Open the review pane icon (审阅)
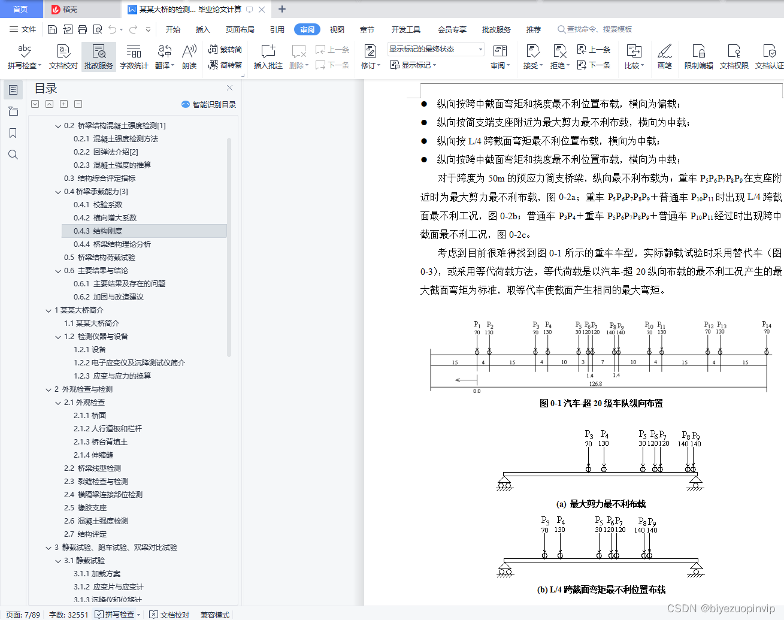Image resolution: width=784 pixels, height=620 pixels. click(x=500, y=57)
